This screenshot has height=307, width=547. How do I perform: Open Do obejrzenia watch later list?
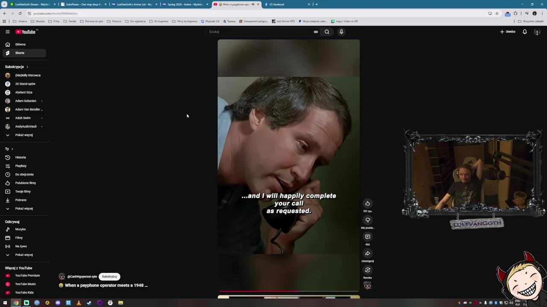click(x=24, y=174)
